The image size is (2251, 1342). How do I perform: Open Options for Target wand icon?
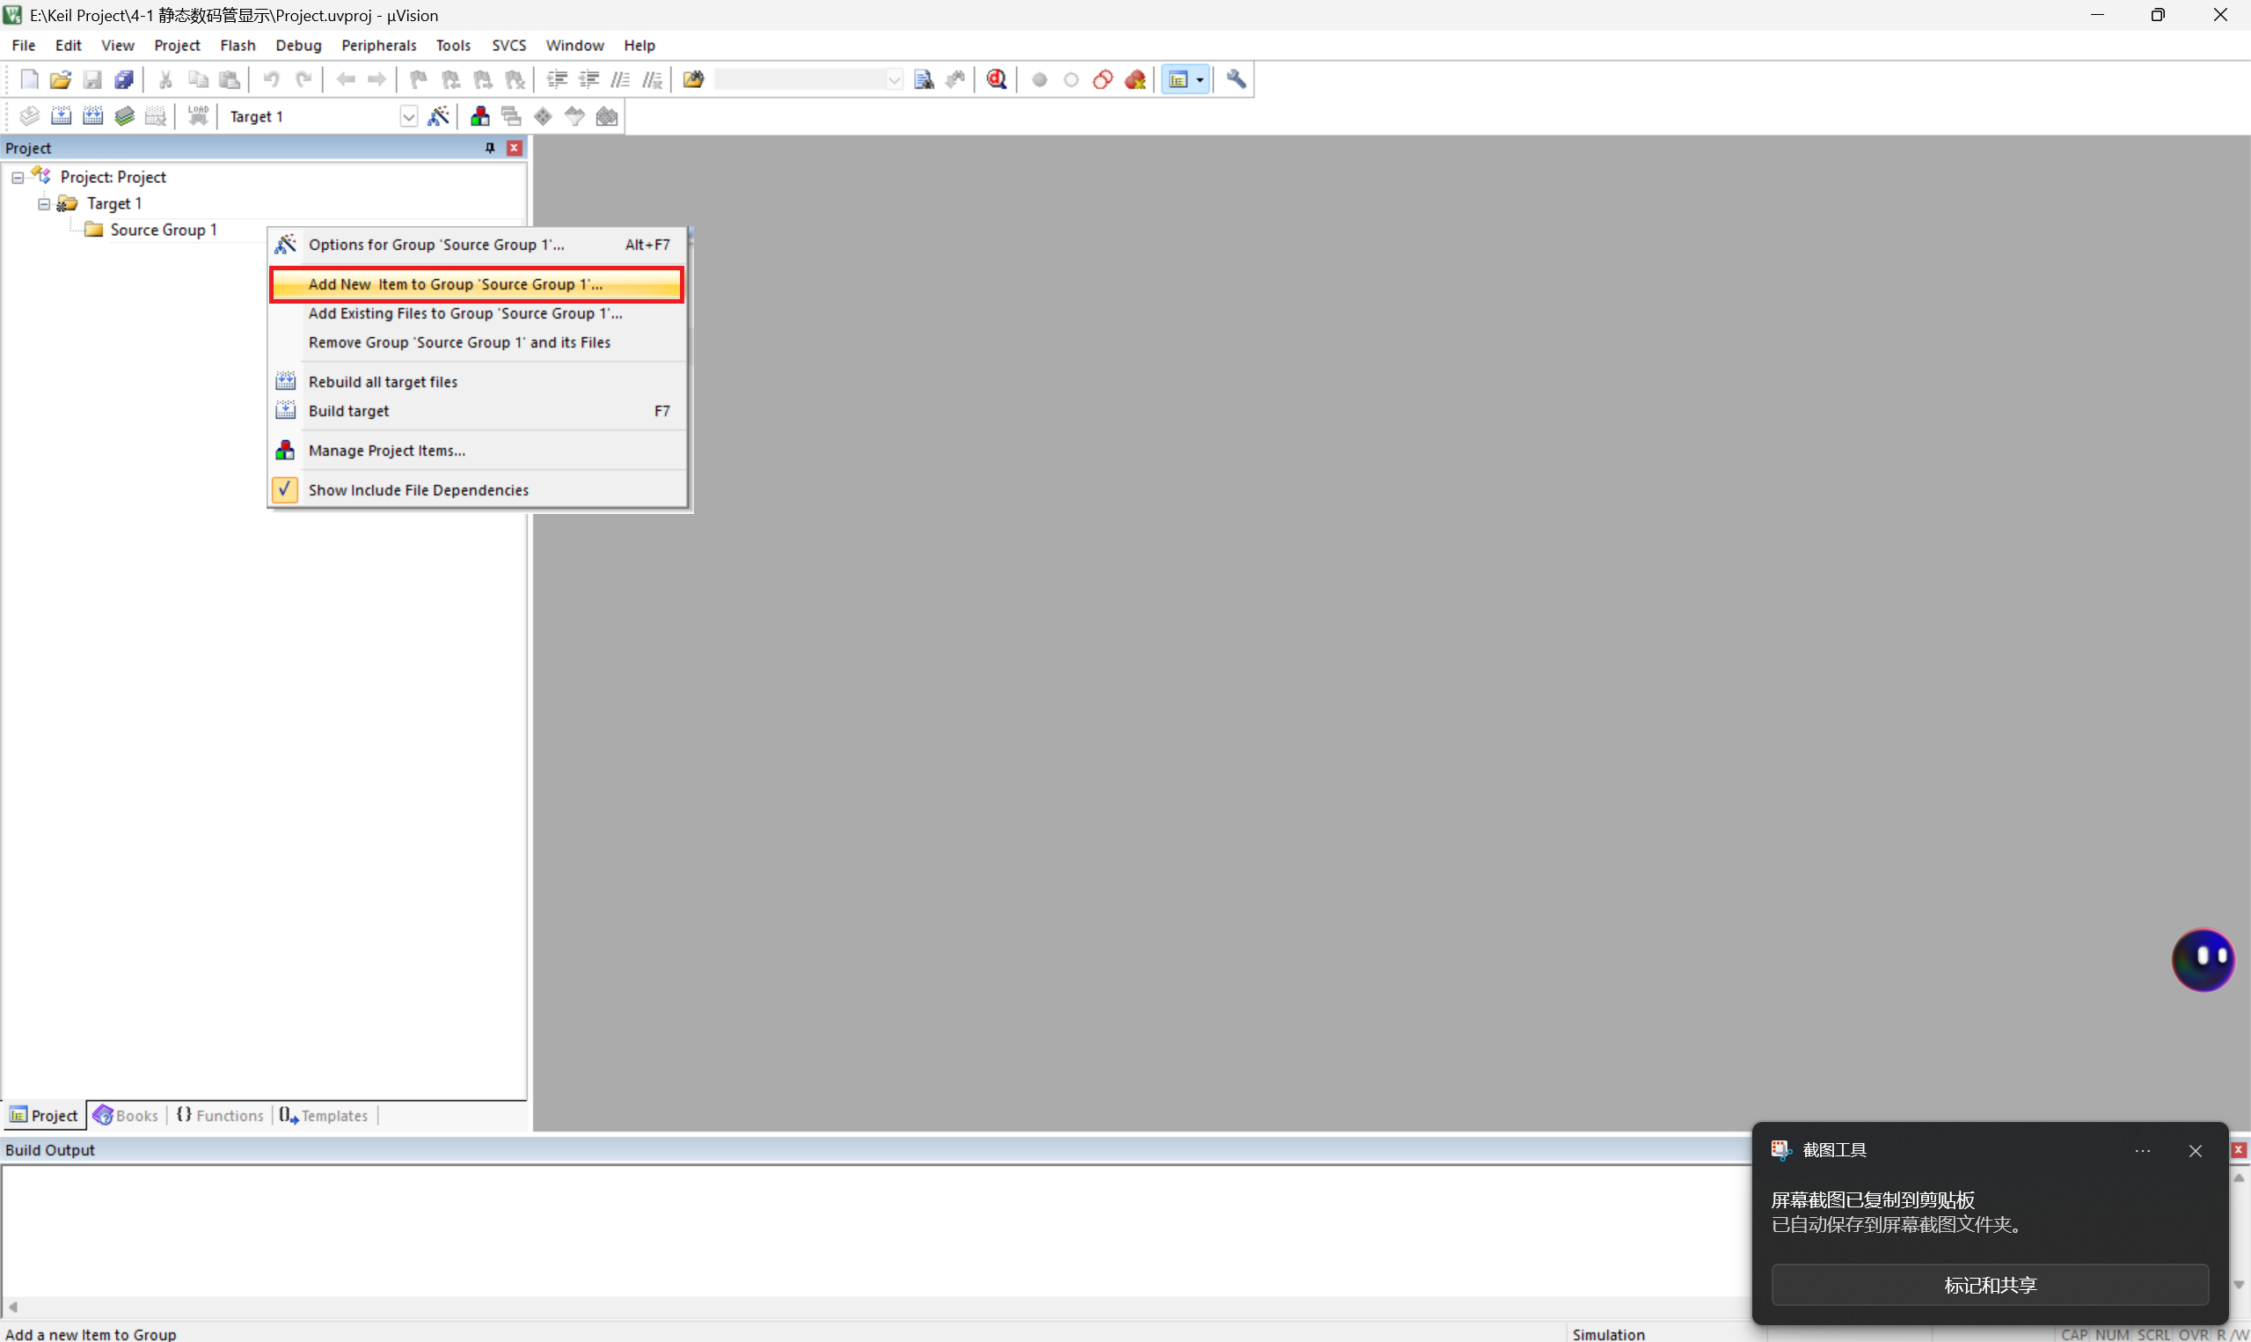438,116
